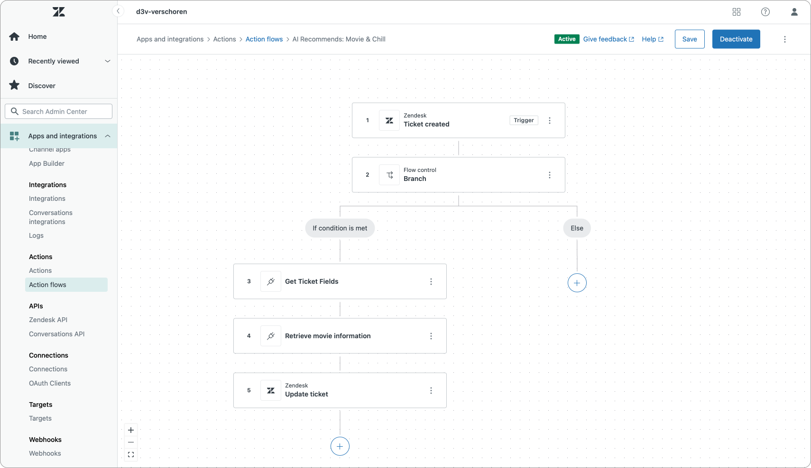This screenshot has height=468, width=811.
Task: Select the Retrieve movie information step
Action: click(x=340, y=336)
